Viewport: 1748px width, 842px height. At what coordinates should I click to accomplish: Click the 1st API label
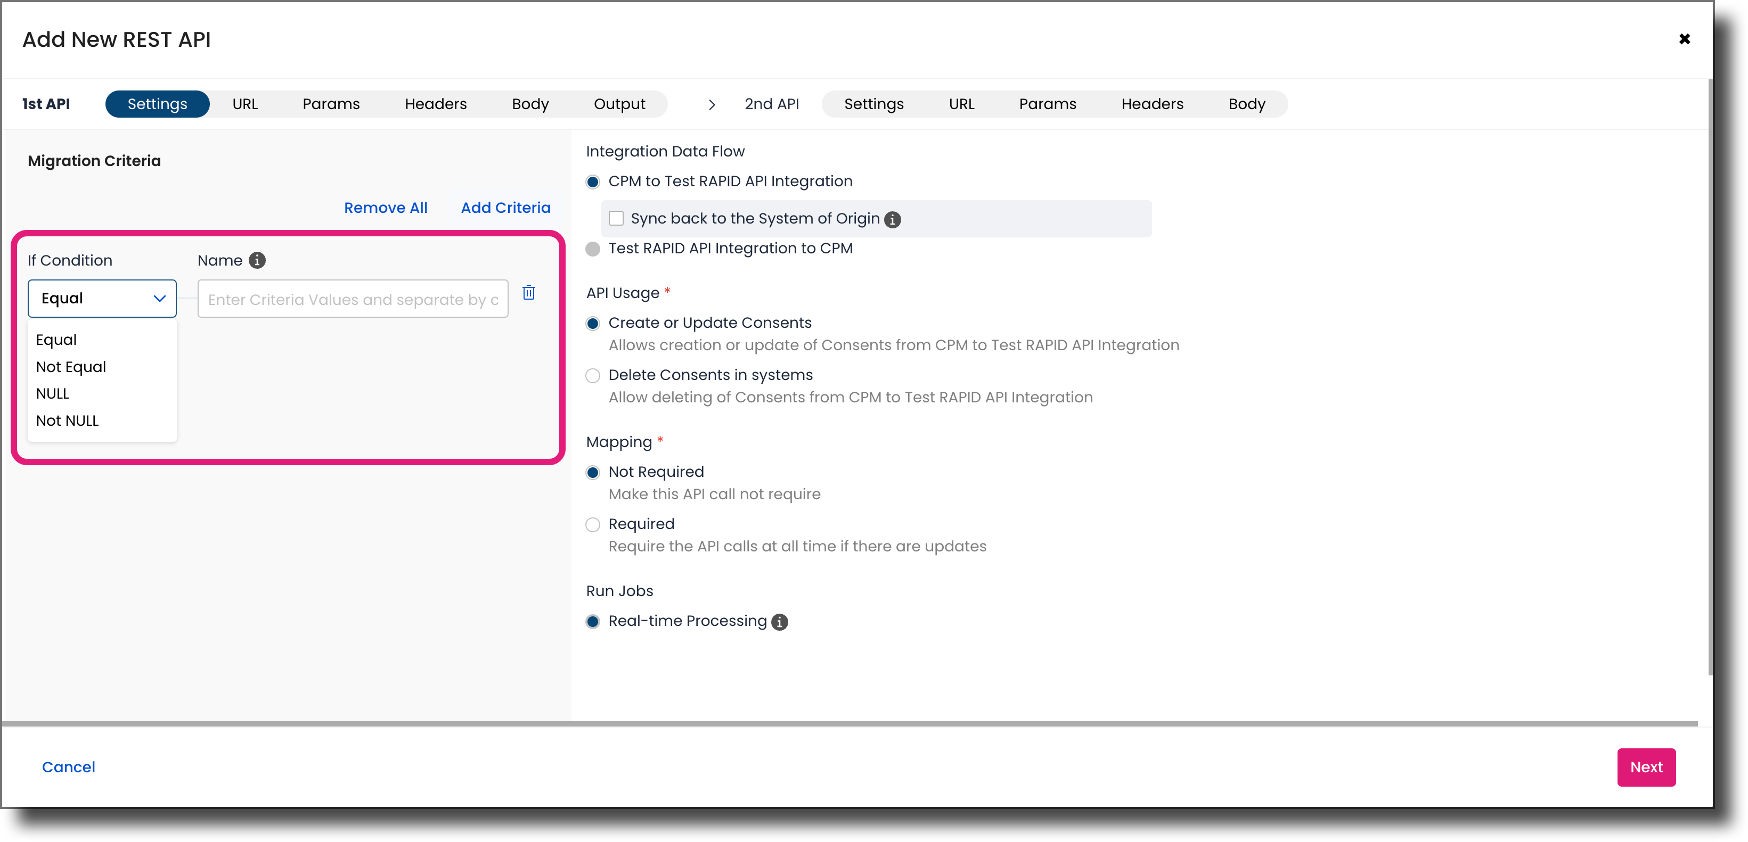tap(46, 104)
